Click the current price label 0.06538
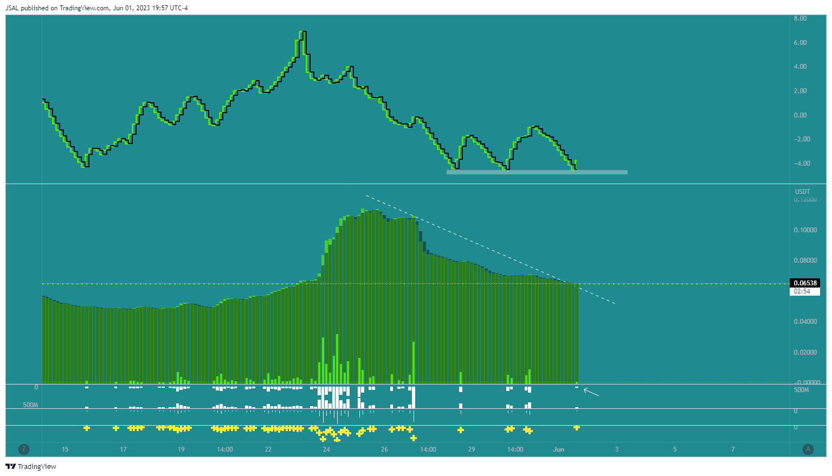This screenshot has width=832, height=476. 805,283
